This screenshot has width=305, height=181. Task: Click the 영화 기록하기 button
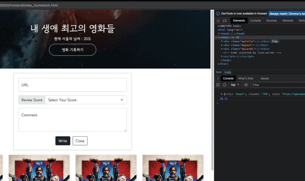tap(72, 50)
